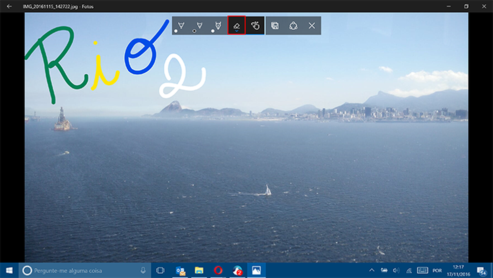
Task: Open the touch keyboard
Action: 422,270
